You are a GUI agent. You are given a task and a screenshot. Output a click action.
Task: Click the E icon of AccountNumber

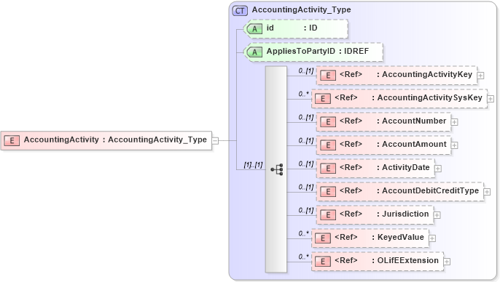[x=328, y=122]
